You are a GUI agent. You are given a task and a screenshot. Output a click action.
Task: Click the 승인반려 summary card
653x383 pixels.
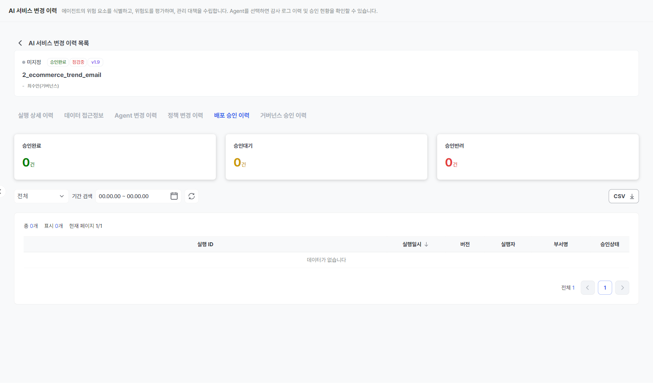point(538,157)
